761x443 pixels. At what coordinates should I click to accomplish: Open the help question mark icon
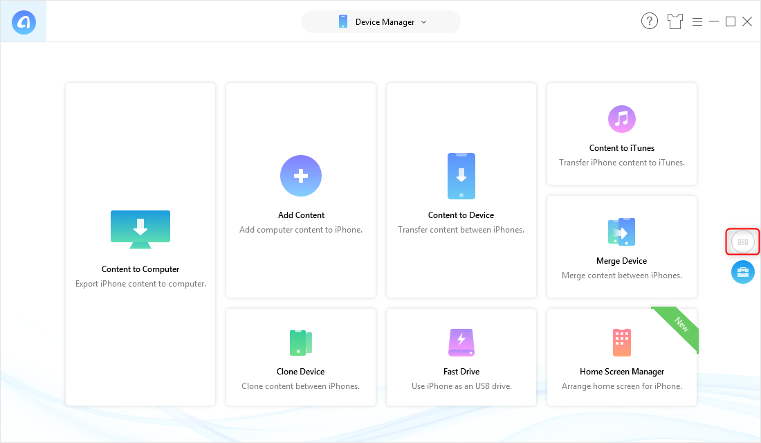[650, 21]
